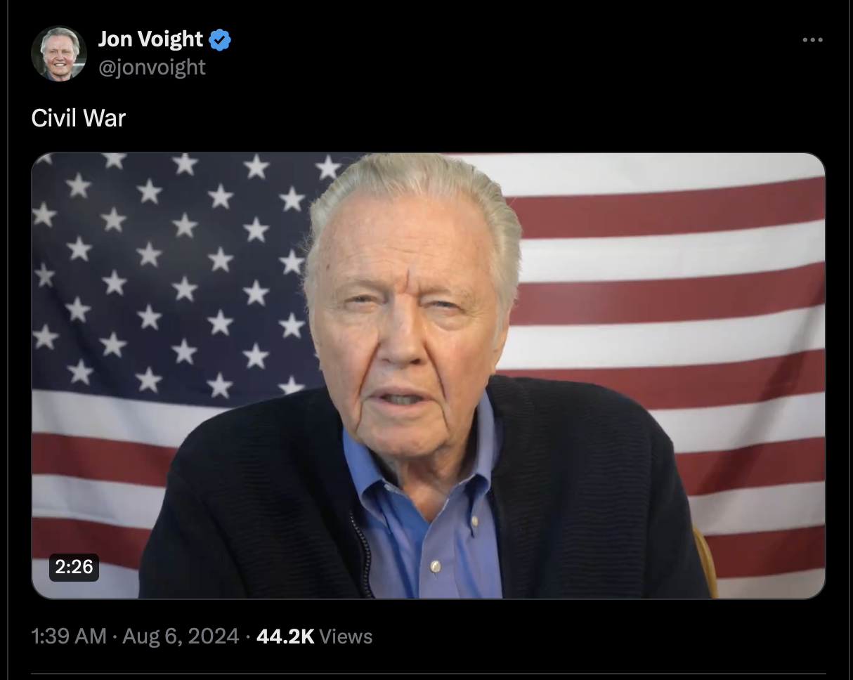Open the @jonvoight handle link
The image size is (853, 680).
pyautogui.click(x=152, y=67)
